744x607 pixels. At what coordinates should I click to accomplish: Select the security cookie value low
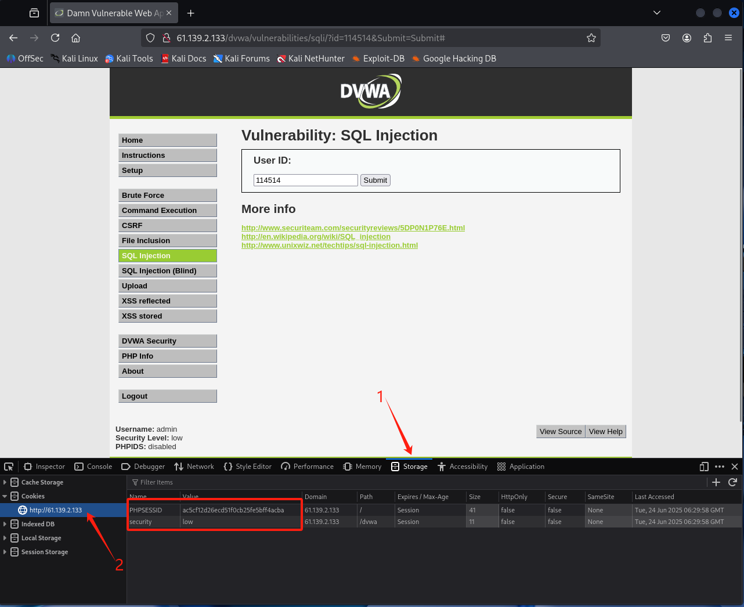pyautogui.click(x=187, y=522)
